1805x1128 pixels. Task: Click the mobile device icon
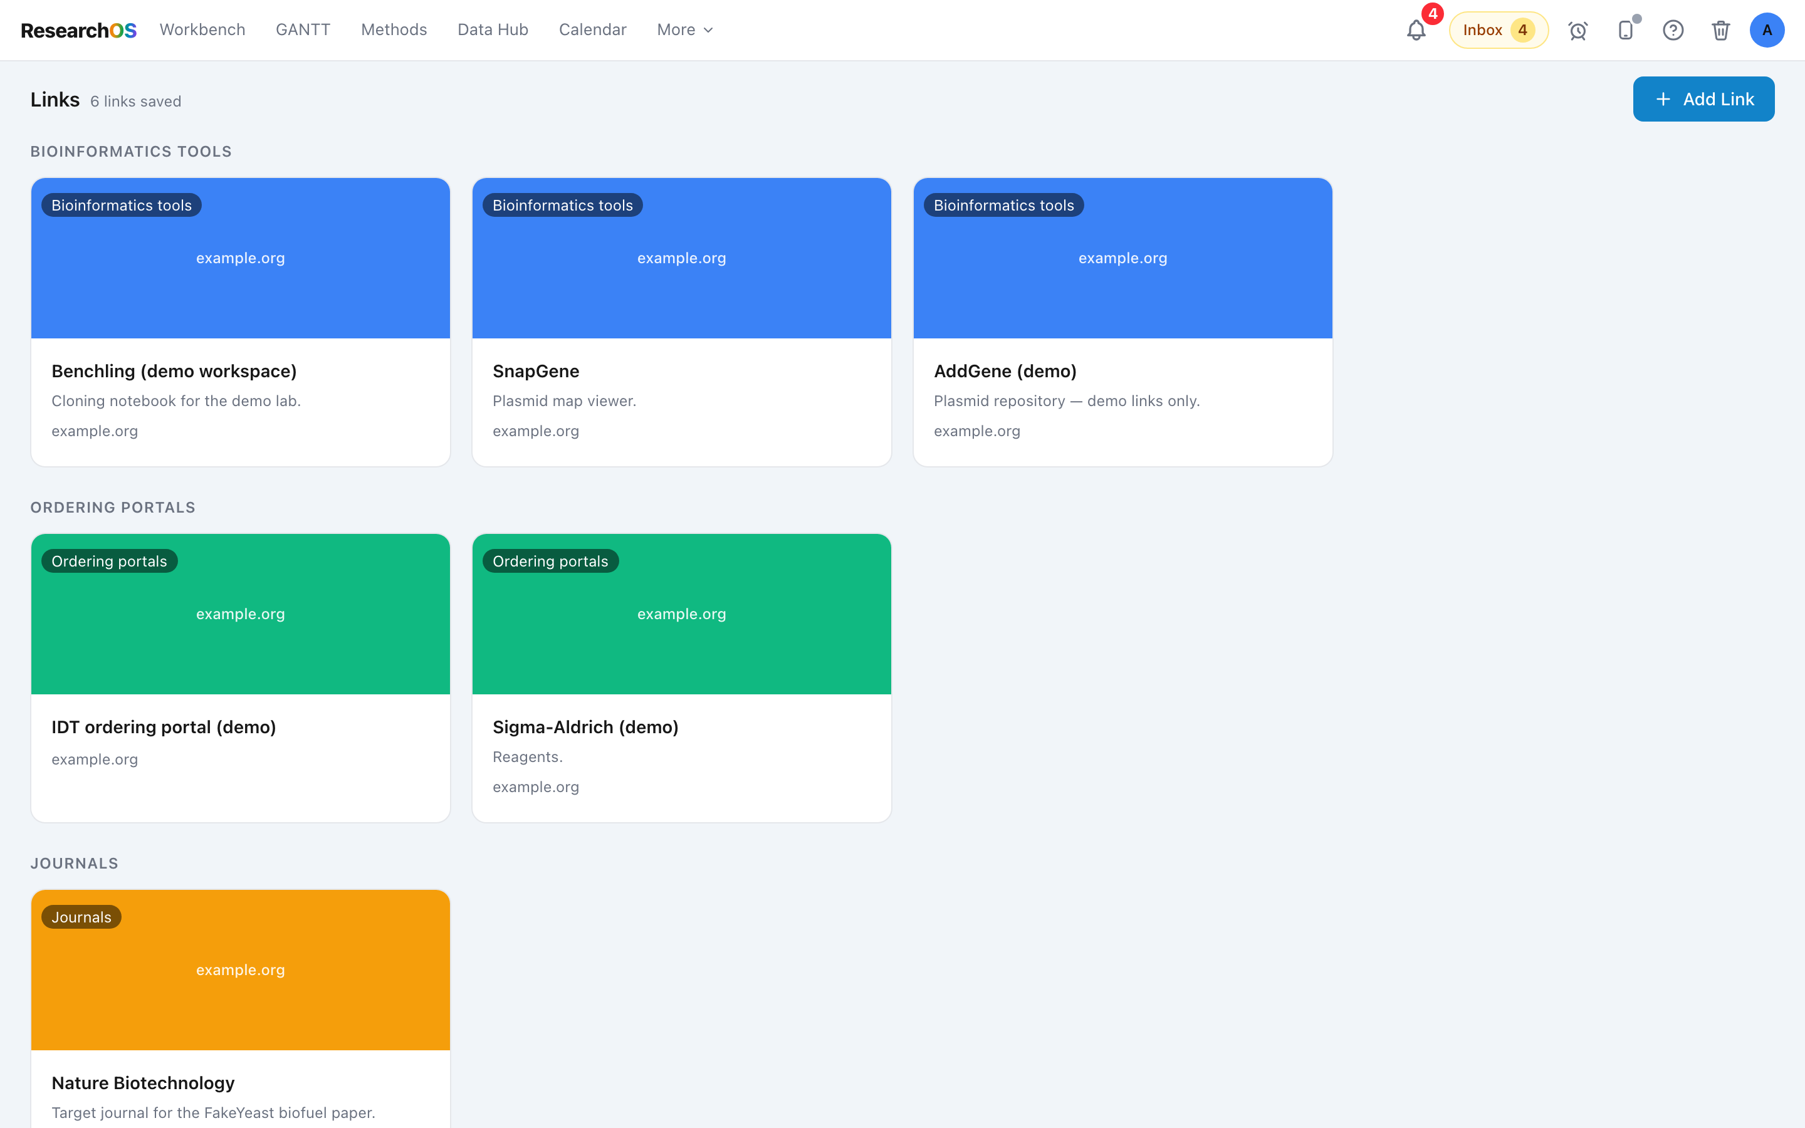click(1625, 30)
